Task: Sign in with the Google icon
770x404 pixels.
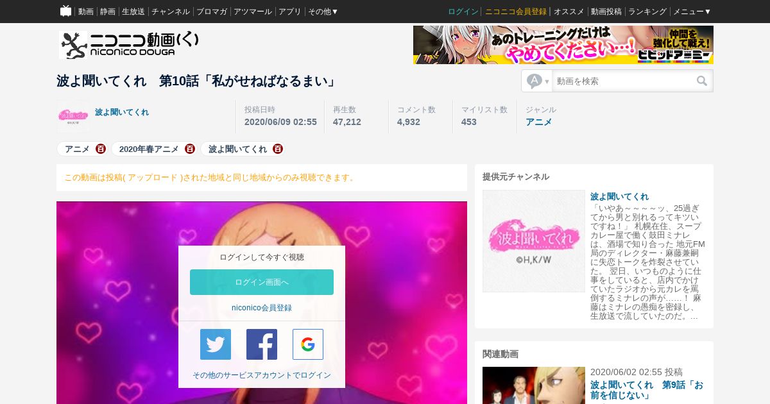Action: [308, 344]
